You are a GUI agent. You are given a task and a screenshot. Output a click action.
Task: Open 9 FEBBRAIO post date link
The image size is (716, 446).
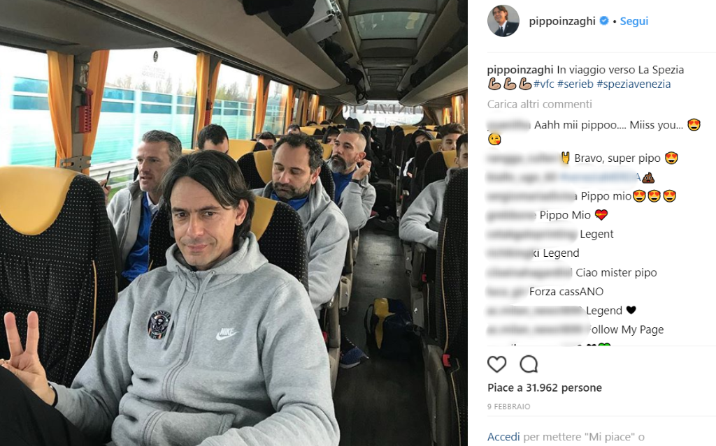(x=509, y=406)
